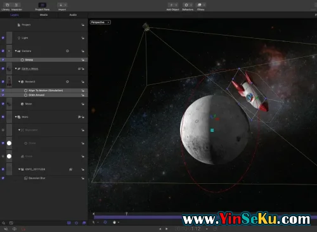This screenshot has height=232, width=317.
Task: Click behaviors gear badge on Rocket3 row
Action: point(67,82)
